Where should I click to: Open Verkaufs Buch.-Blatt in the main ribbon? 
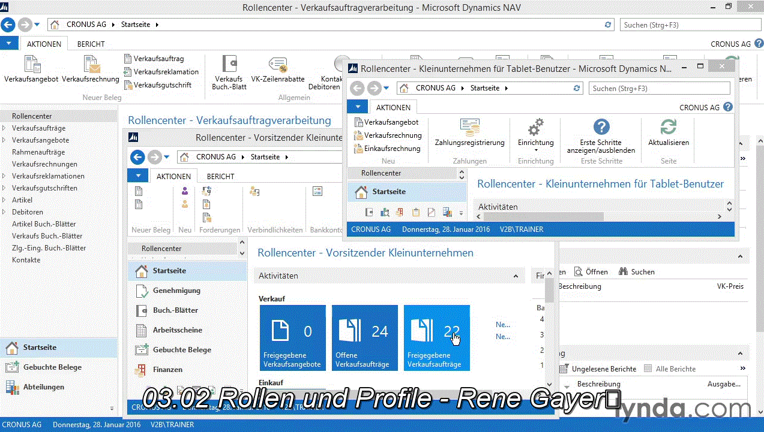coord(229,72)
